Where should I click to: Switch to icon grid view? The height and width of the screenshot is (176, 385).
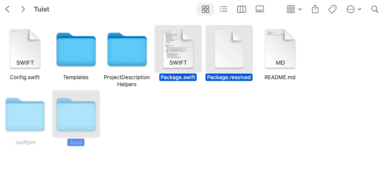point(205,9)
